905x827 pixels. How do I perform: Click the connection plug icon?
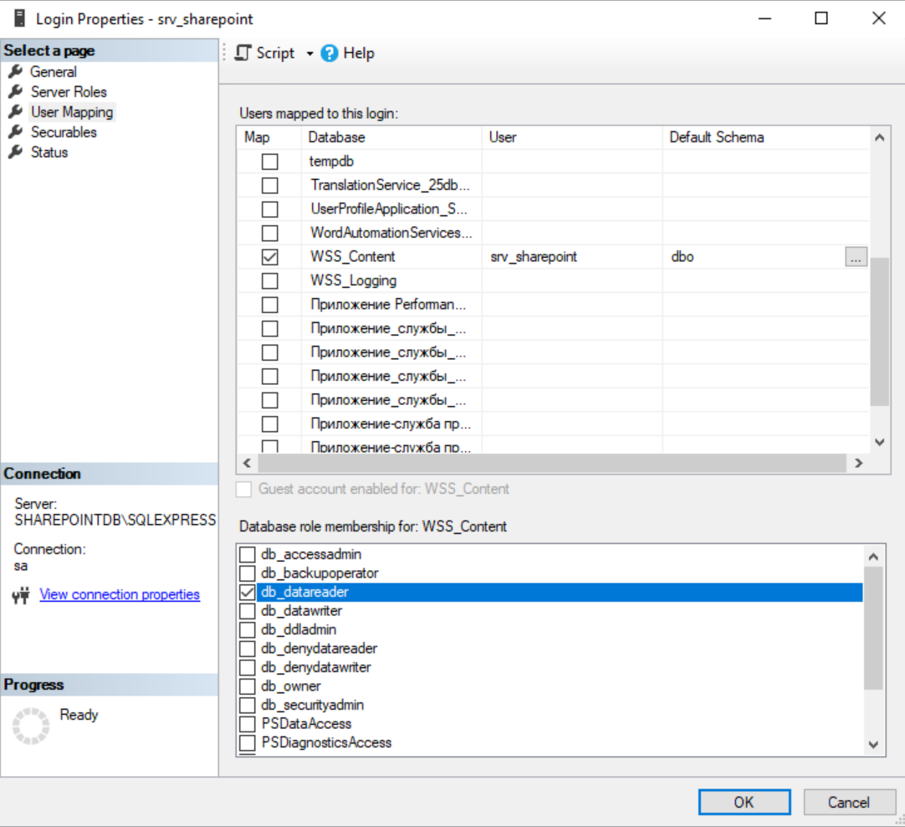(x=22, y=595)
